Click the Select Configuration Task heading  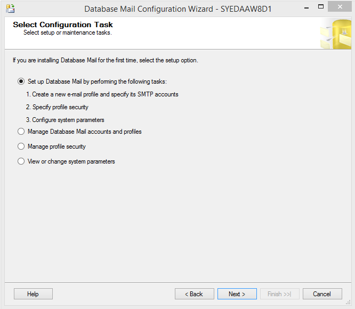(63, 25)
